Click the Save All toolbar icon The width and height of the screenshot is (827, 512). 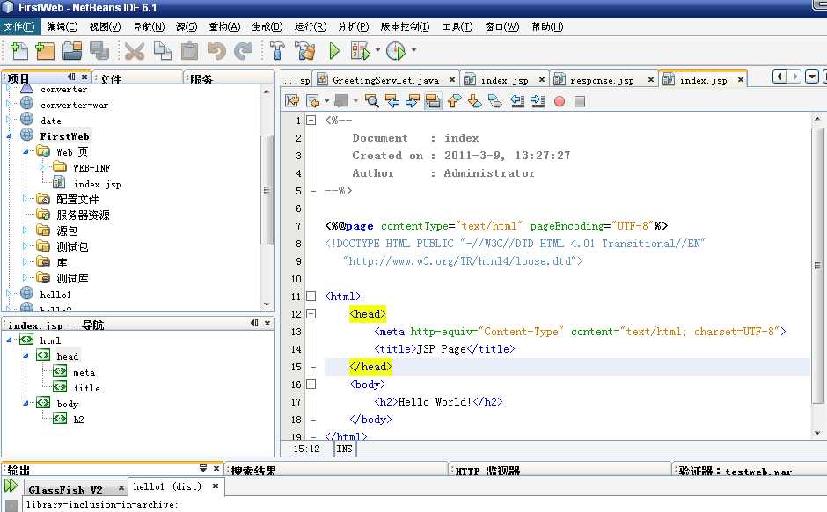(99, 51)
